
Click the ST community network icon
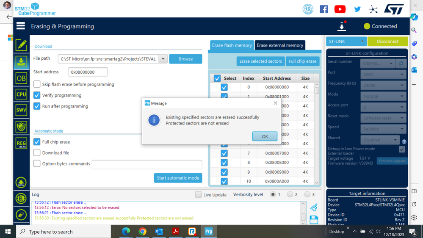373,9
